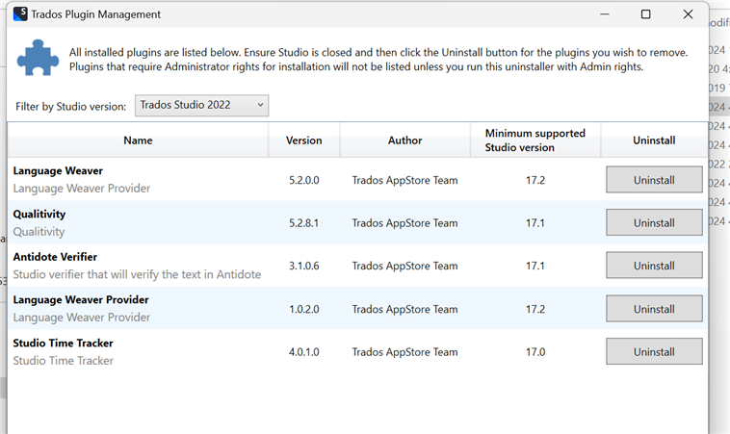This screenshot has height=434, width=730.
Task: Click version number 3.1.0.6
Action: [x=304, y=266]
